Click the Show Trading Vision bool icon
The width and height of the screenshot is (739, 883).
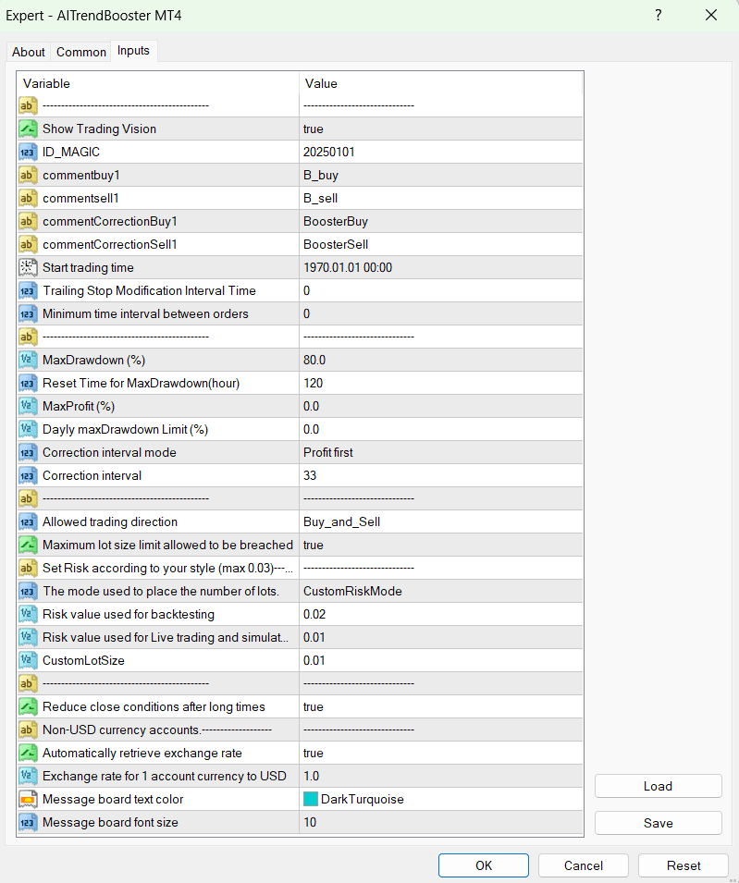tap(28, 129)
